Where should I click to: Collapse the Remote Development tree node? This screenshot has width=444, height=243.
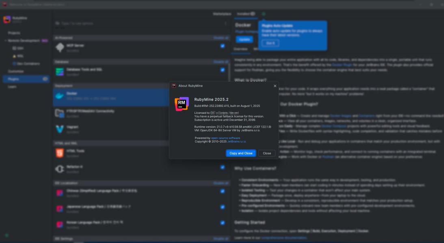click(6, 41)
